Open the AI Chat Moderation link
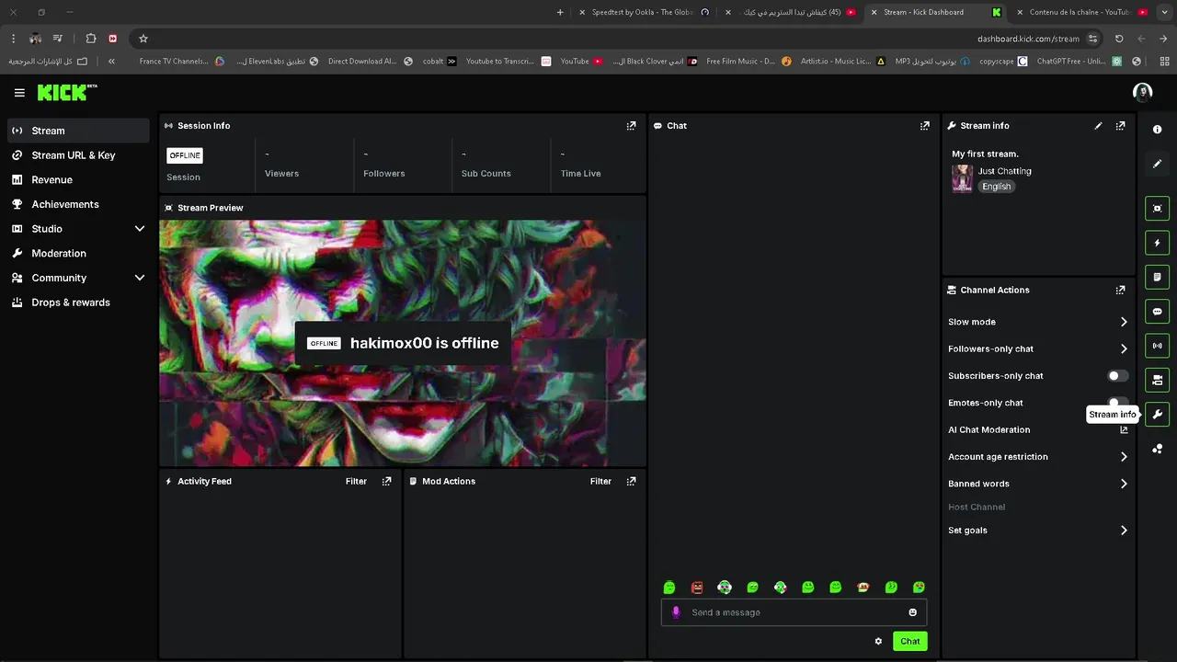This screenshot has height=662, width=1177. [1124, 430]
